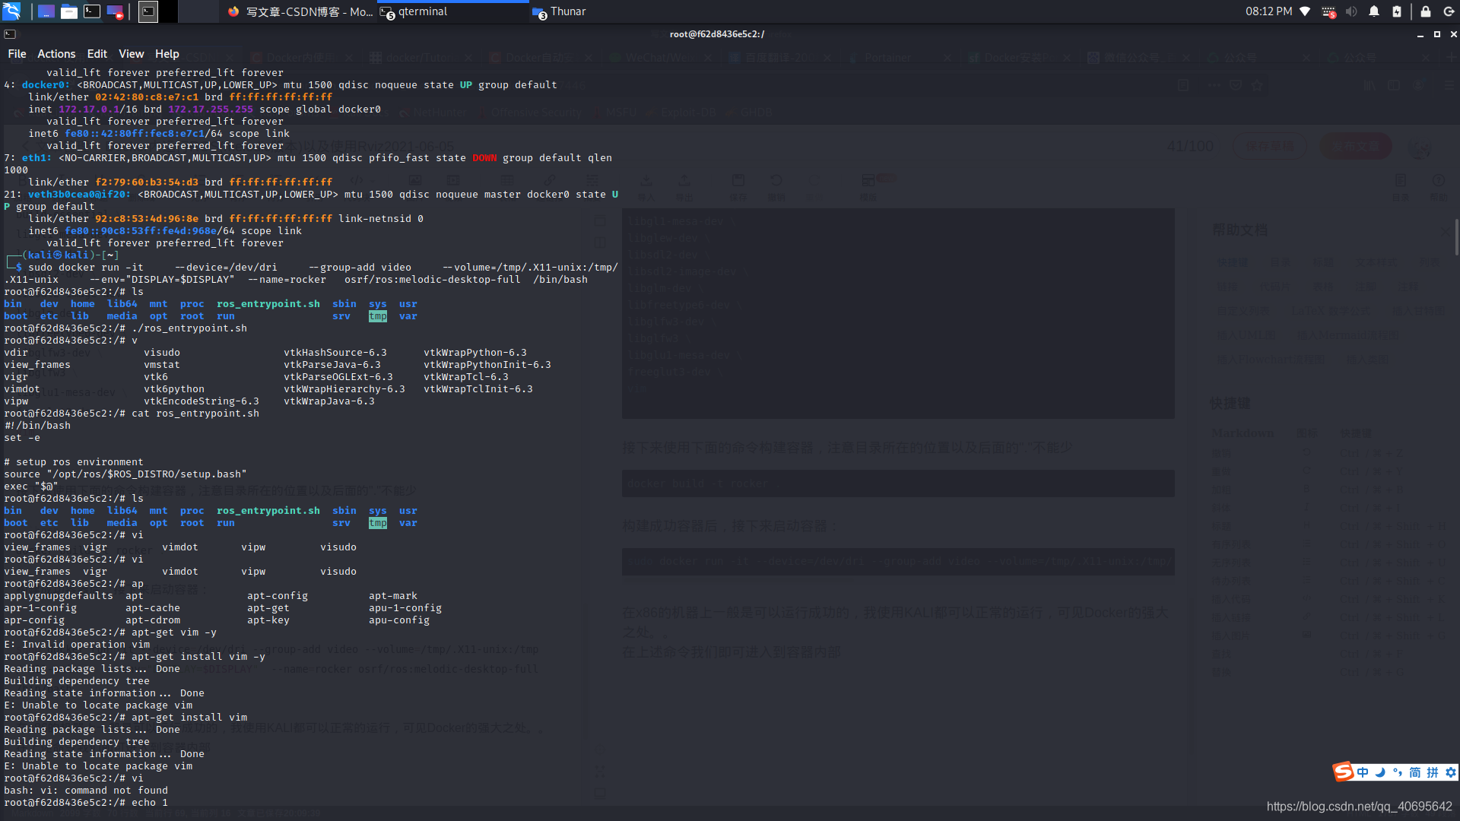
Task: Click the muted volume control icon
Action: click(1351, 11)
